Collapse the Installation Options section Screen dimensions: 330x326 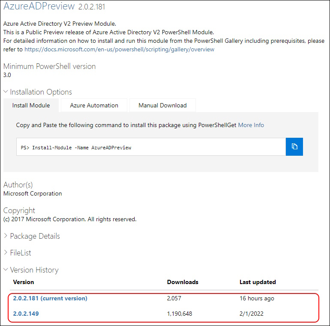38,92
